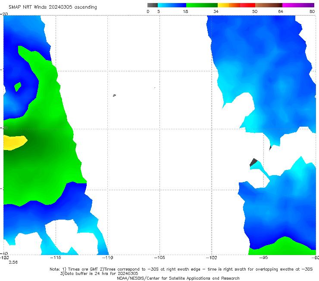Click the small green patch inside blue area
The image size is (319, 281).
[18, 86]
